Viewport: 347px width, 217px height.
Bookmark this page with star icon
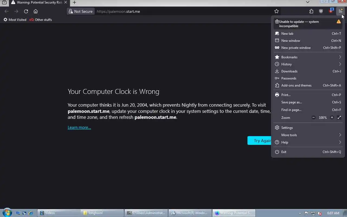[277, 11]
